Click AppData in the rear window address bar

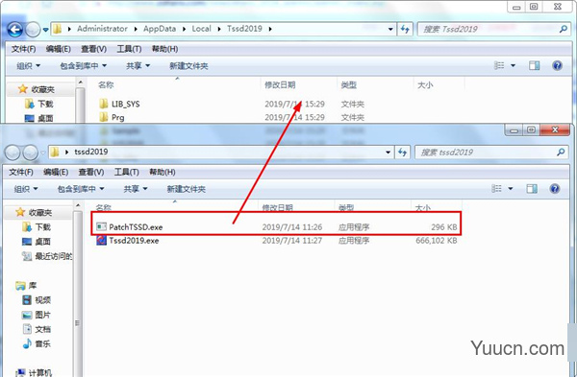click(x=160, y=29)
